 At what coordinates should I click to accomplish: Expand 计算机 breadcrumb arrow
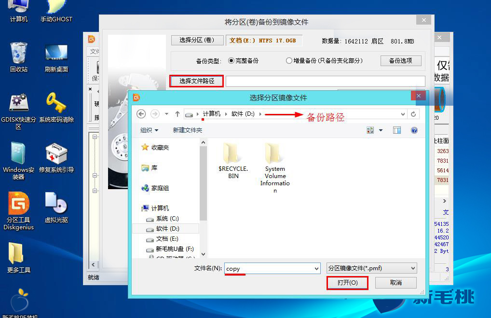(226, 114)
